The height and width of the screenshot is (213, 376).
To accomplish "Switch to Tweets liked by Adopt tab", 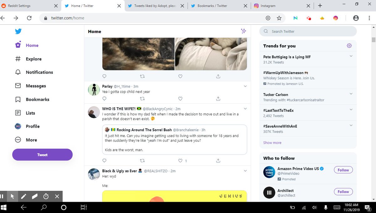I will (156, 6).
